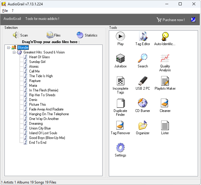Screen dimensions: 201x185
Task: Launch the Organizer tool
Action: 143,128
